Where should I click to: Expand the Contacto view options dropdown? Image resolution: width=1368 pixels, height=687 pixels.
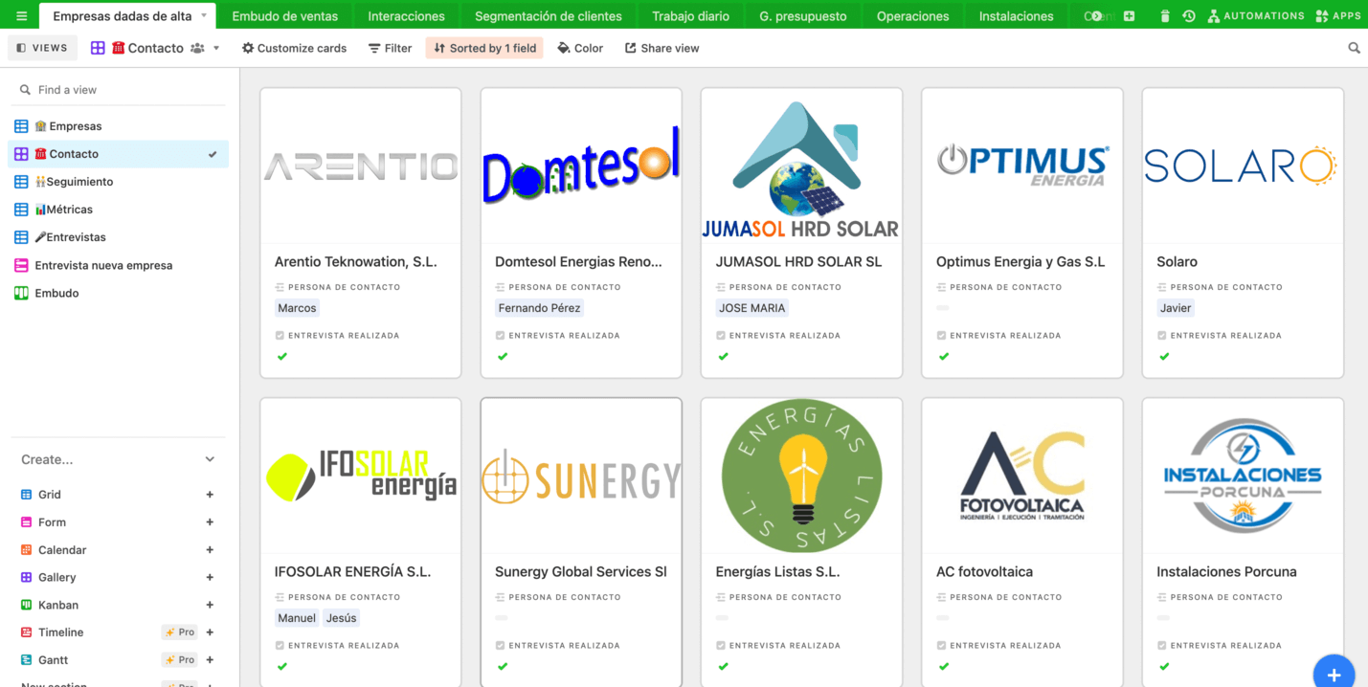tap(217, 47)
